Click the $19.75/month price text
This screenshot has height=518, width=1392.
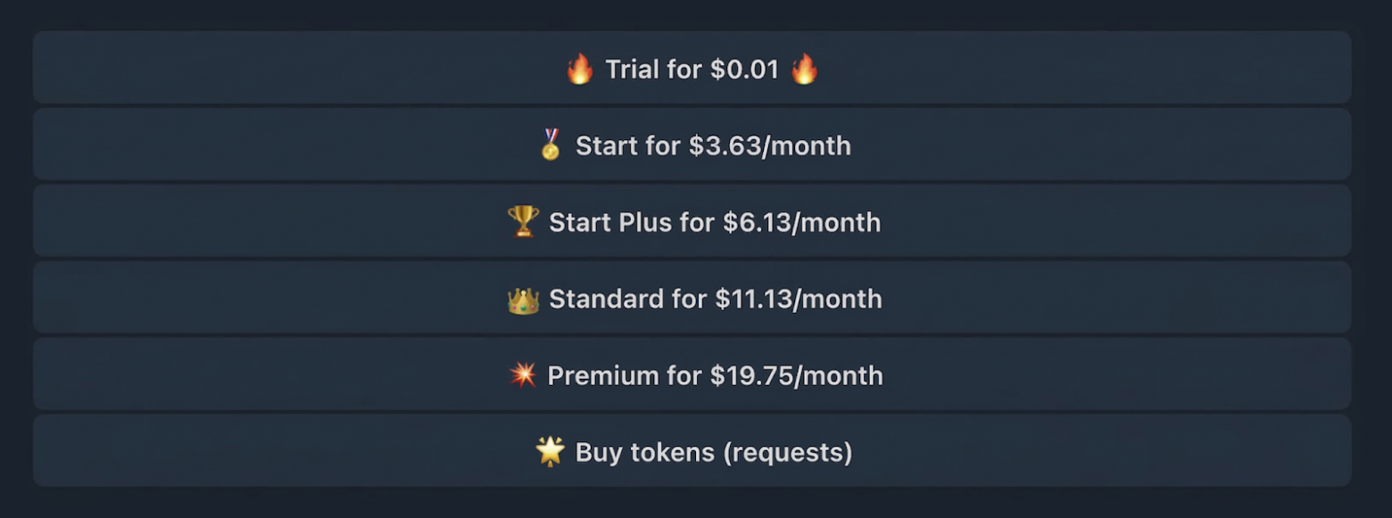796,375
